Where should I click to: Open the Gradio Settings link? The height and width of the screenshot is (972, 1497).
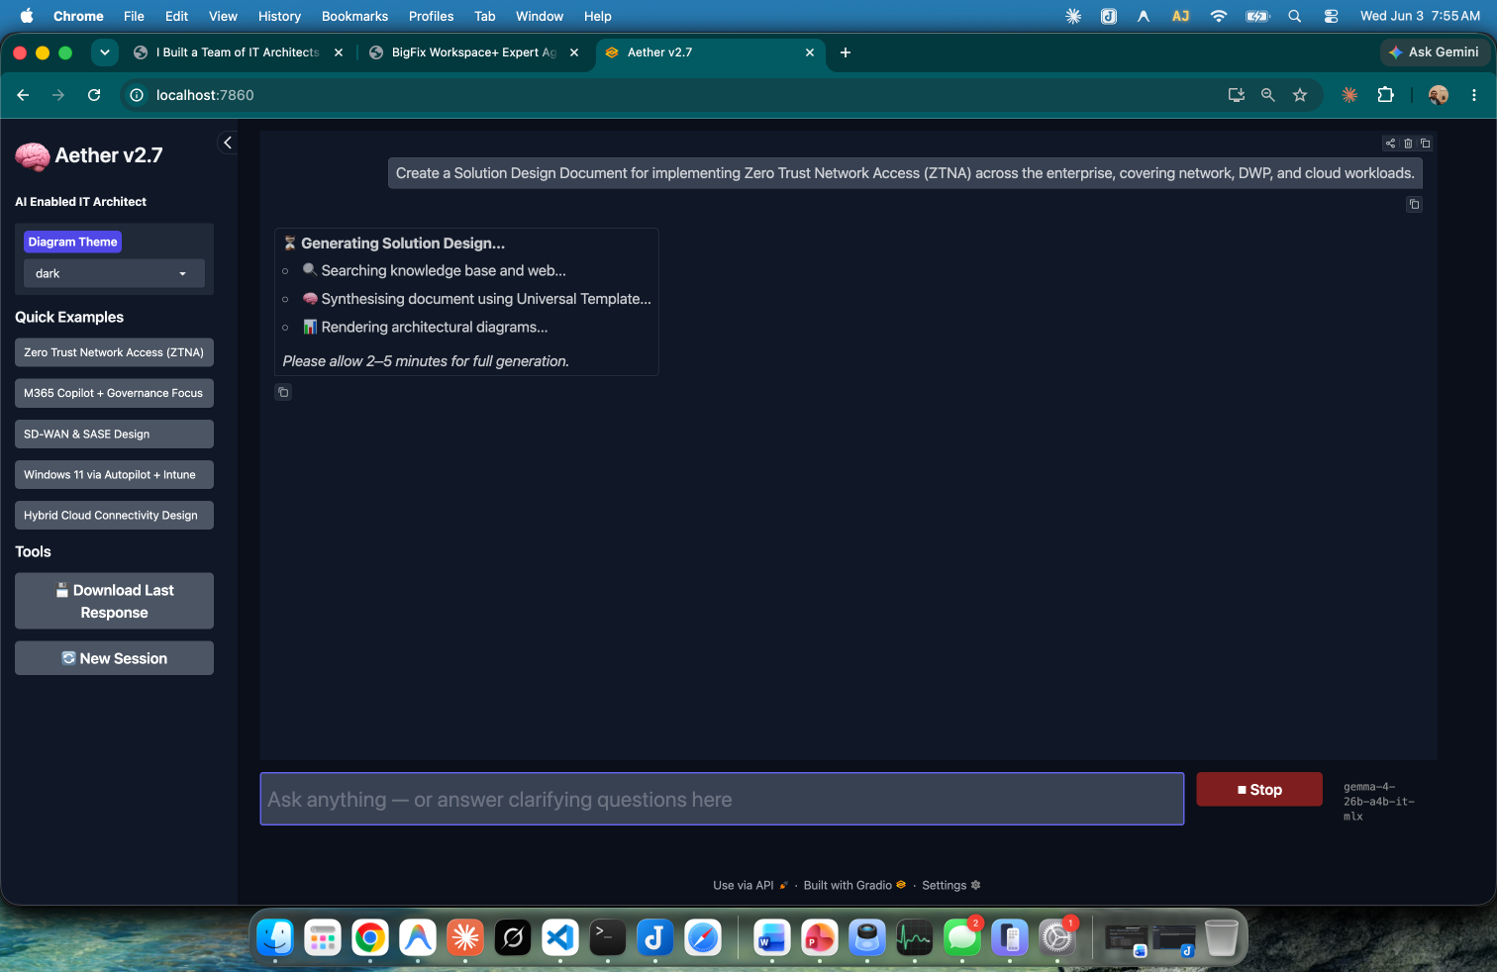[x=950, y=885]
